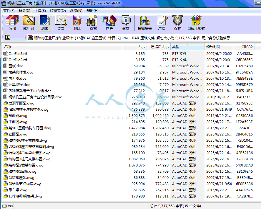This screenshot has width=261, height=209.
Task: Sort by the CRC32 column header
Action: pos(244,47)
